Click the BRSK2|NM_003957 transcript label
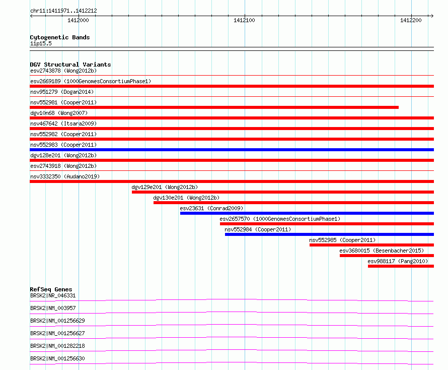 [53, 308]
